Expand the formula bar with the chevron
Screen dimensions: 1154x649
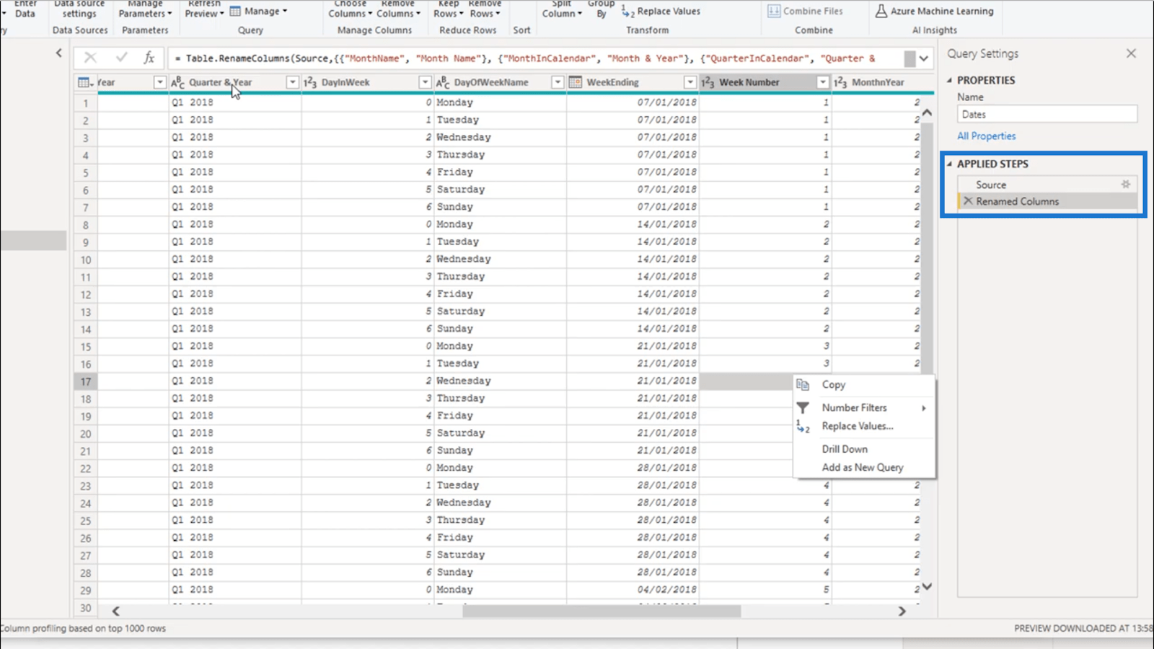tap(923, 58)
